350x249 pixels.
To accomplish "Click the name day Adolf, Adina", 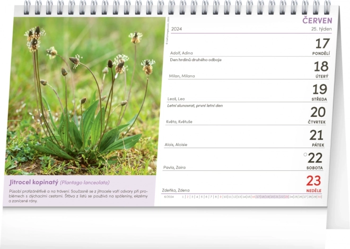I will 181,53.
